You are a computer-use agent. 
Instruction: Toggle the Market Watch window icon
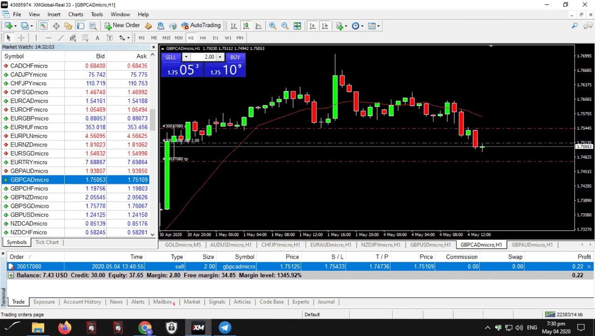coord(44,26)
